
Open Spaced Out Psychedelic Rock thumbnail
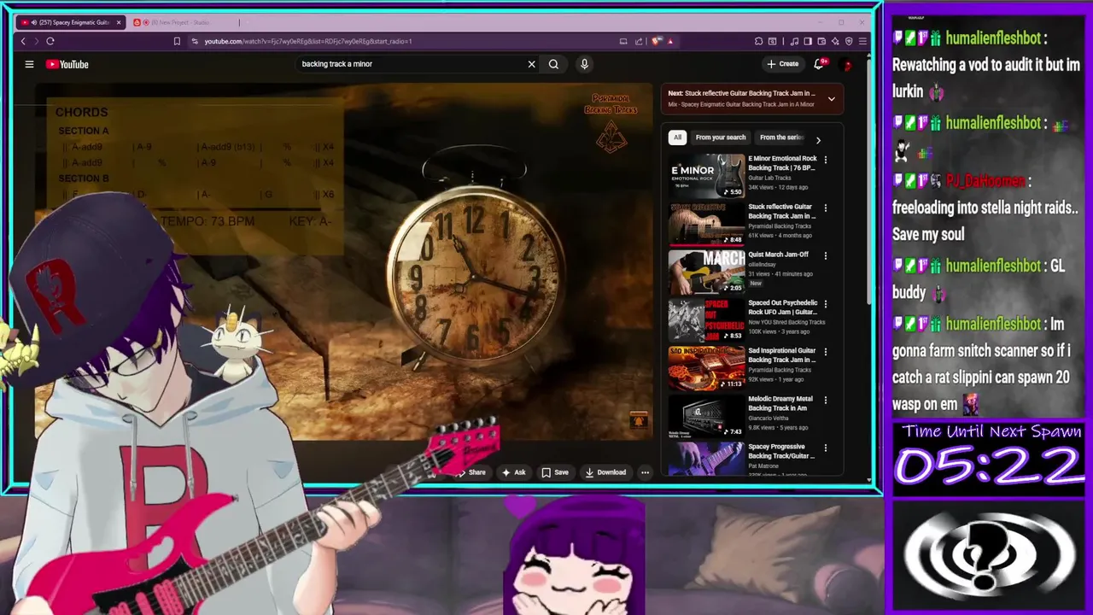[706, 320]
